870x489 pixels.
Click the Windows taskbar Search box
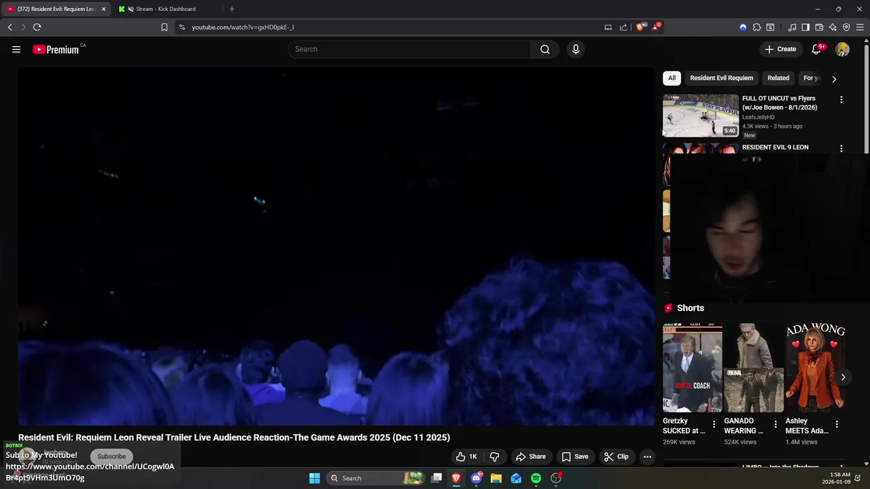(374, 478)
